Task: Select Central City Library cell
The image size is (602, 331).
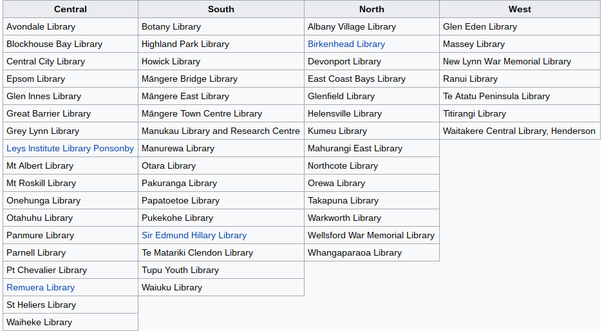Action: pyautogui.click(x=70, y=61)
